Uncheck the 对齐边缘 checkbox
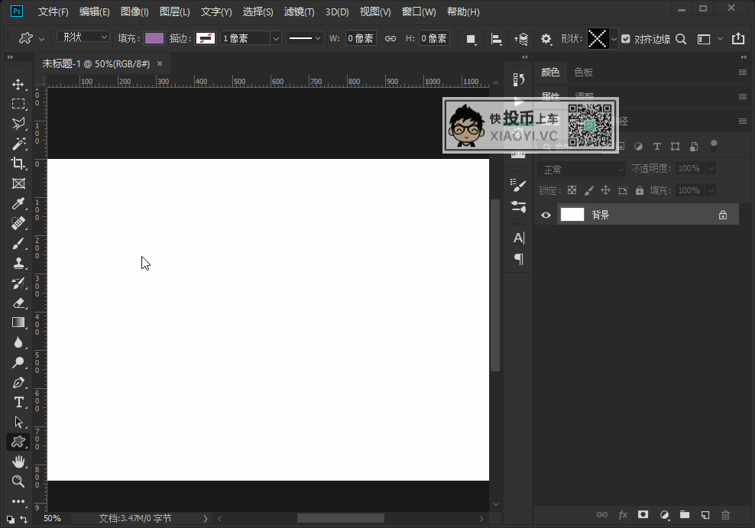Screen dimensions: 755x528 pyautogui.click(x=626, y=38)
